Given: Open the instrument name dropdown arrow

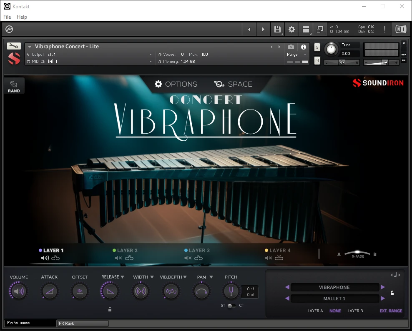Looking at the screenshot, I should 30,47.
